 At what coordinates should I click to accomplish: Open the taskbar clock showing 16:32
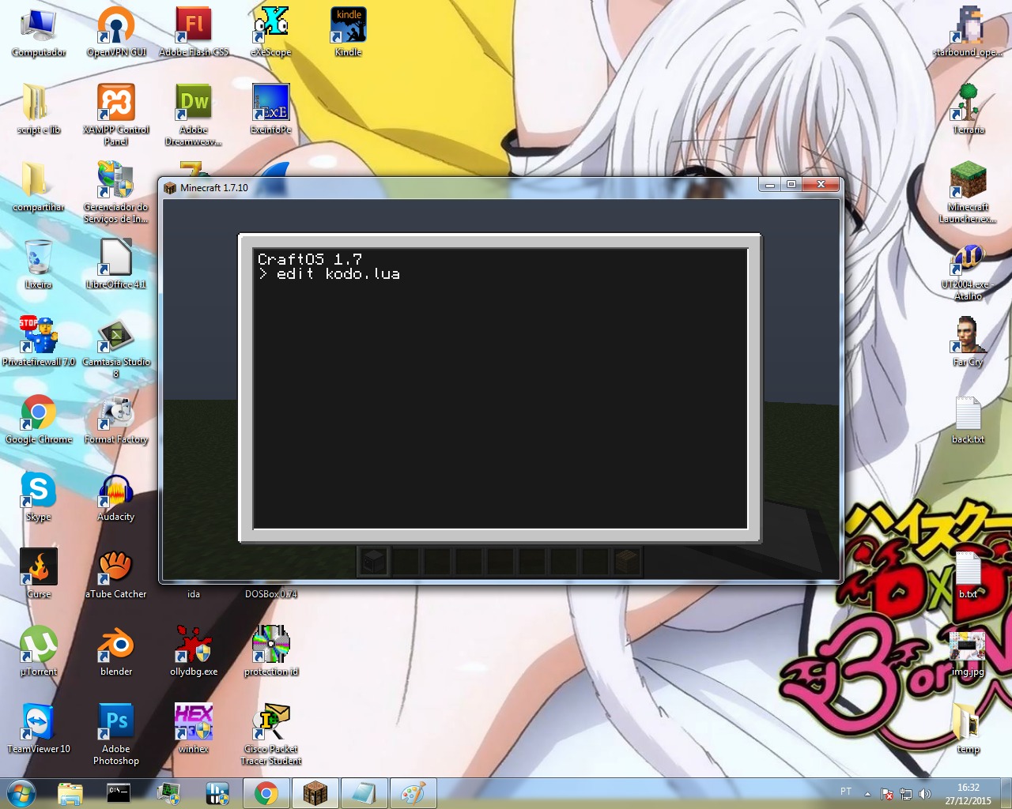(x=968, y=794)
